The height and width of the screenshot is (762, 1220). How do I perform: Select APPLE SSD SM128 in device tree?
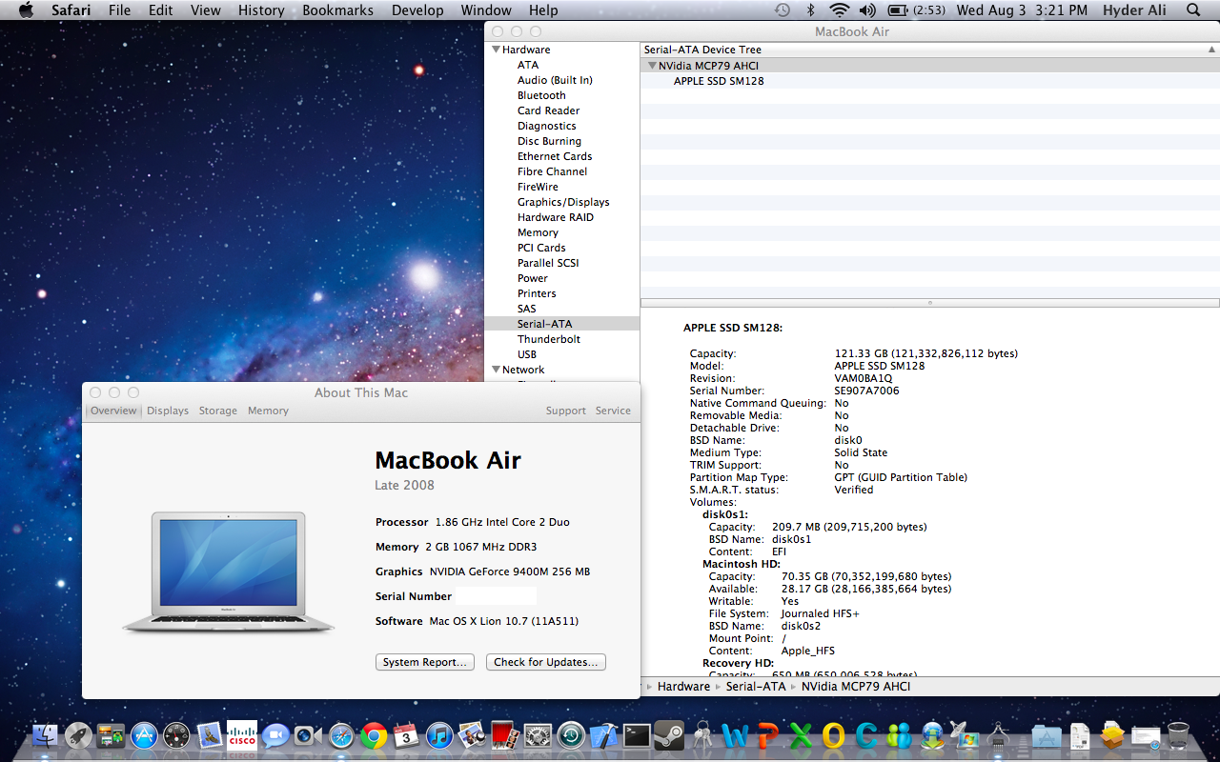pyautogui.click(x=719, y=81)
